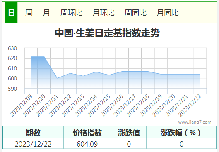Open the 月同比 tab
The height and width of the screenshot is (152, 219).
pos(168,13)
